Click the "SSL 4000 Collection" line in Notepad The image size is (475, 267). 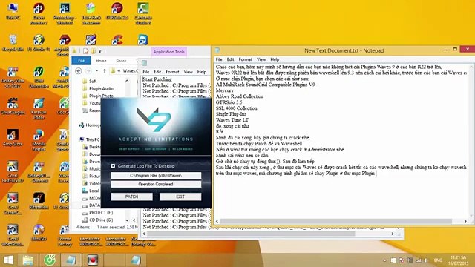(236, 108)
